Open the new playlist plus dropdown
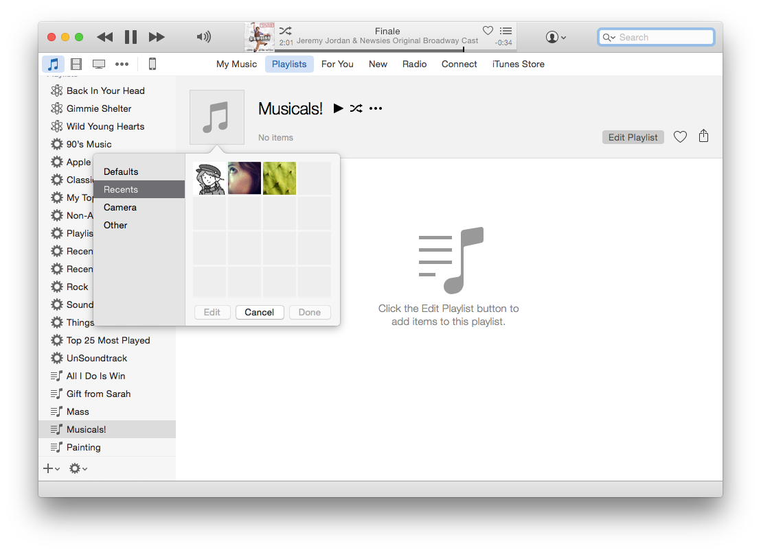This screenshot has height=552, width=761. pos(50,468)
